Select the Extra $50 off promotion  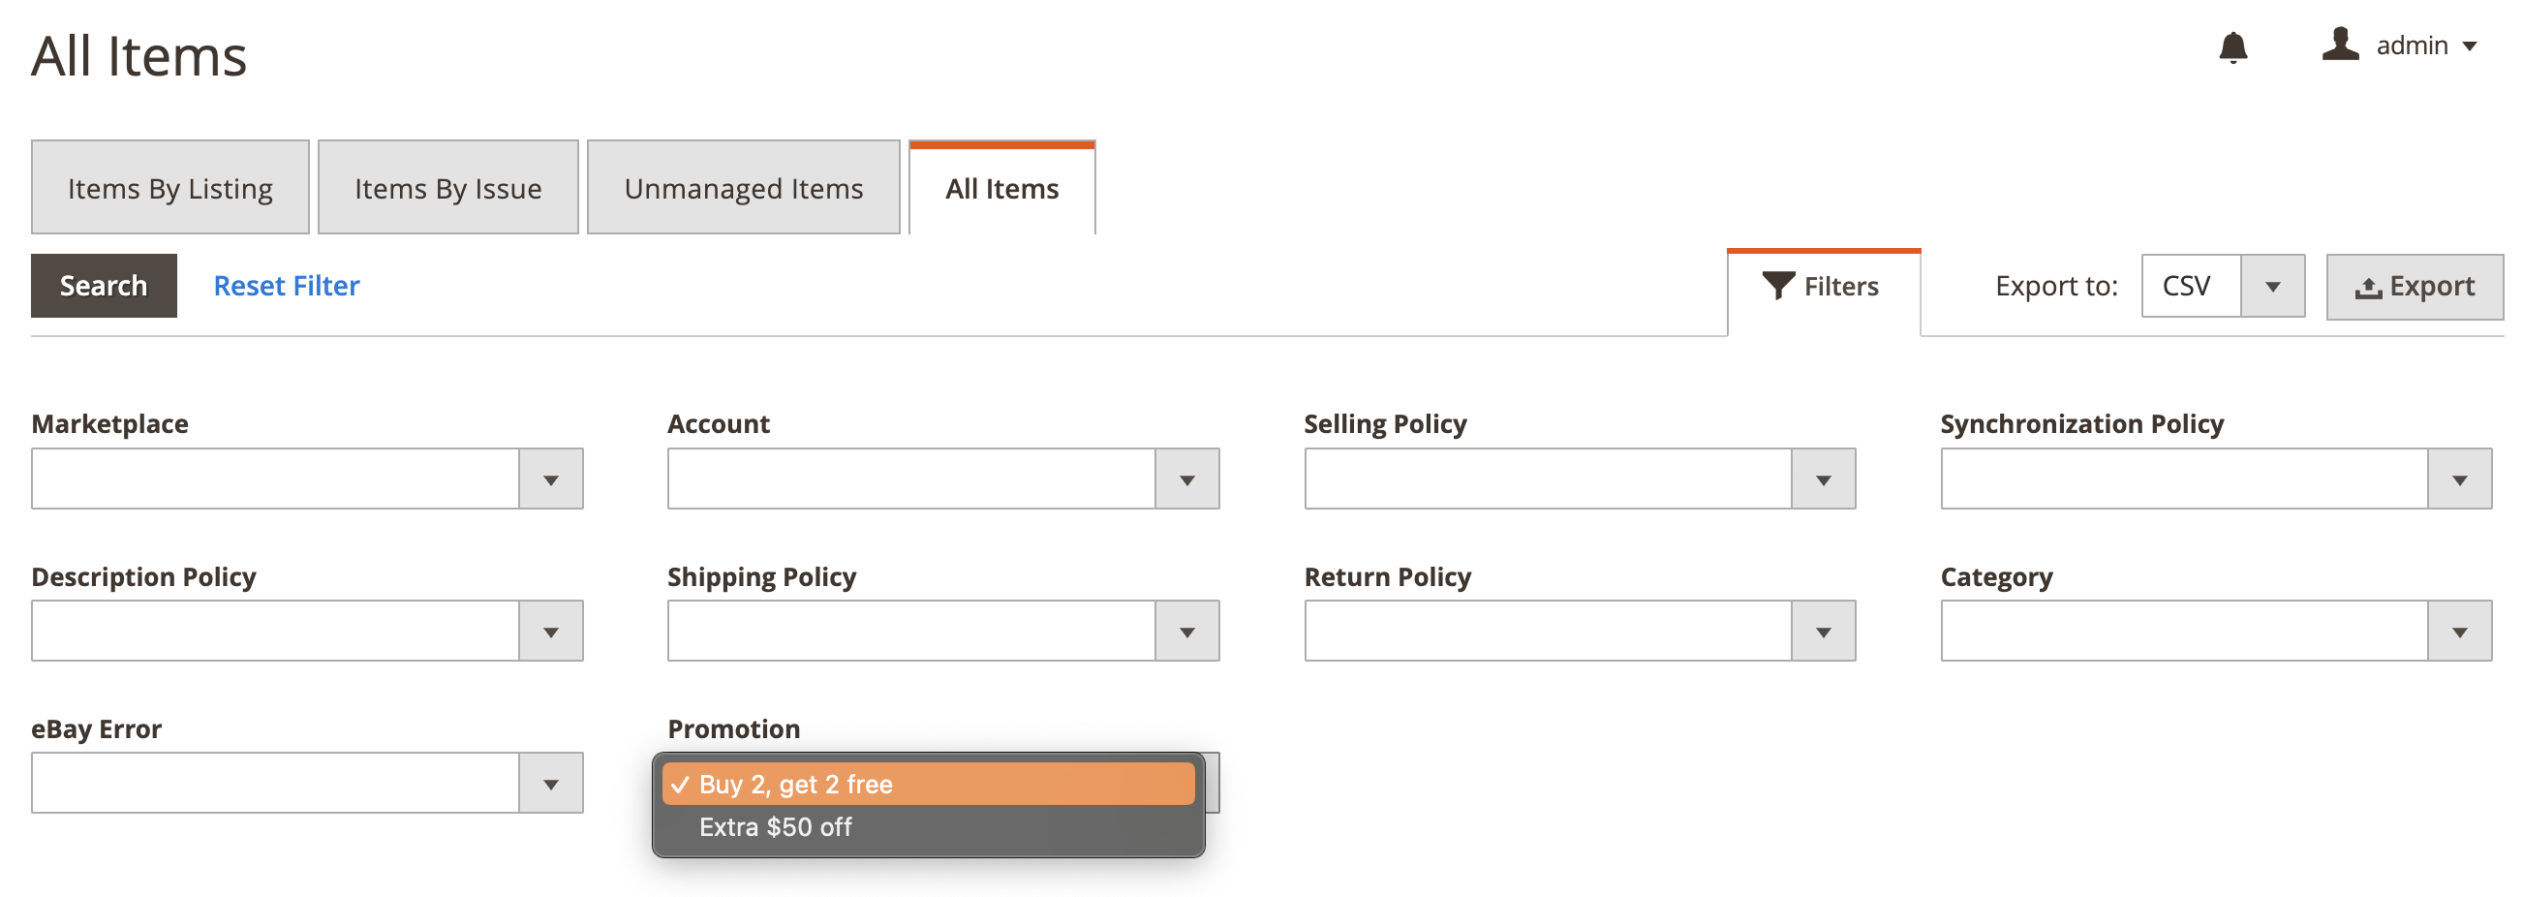point(775,828)
